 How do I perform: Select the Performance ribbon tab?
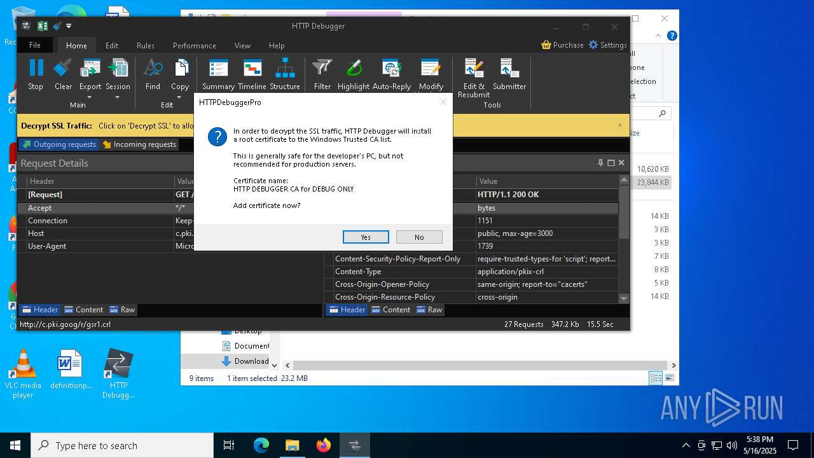tap(195, 46)
